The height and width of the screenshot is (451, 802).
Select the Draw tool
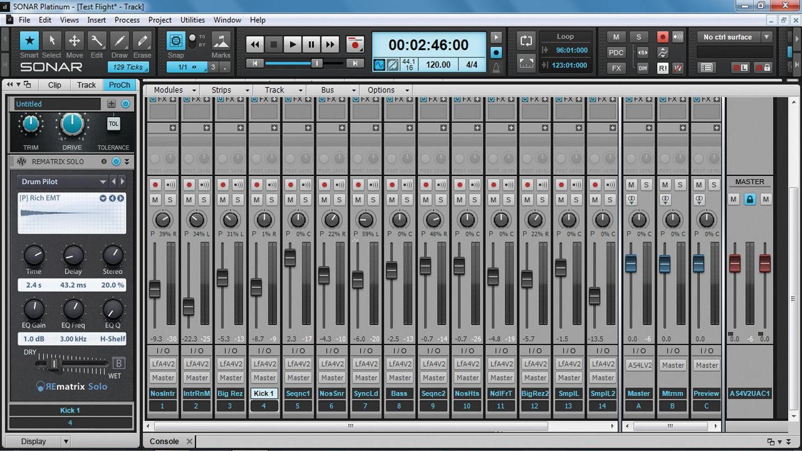pos(120,41)
